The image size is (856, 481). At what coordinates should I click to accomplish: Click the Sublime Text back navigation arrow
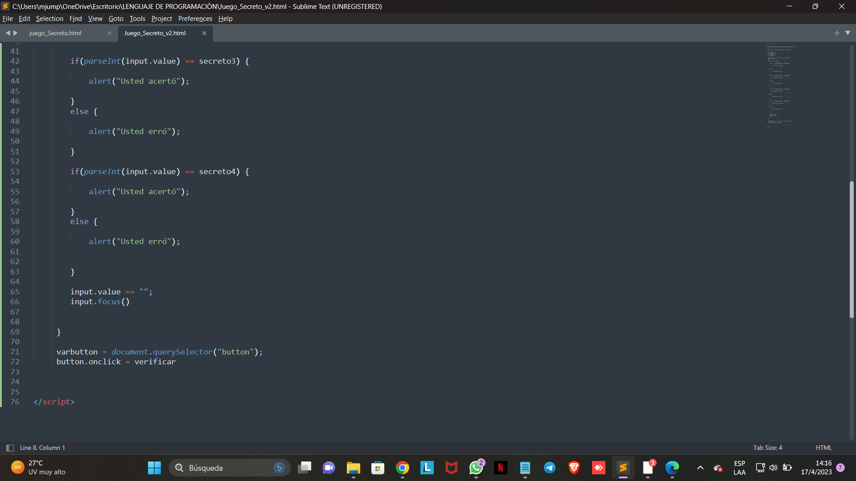pos(8,33)
